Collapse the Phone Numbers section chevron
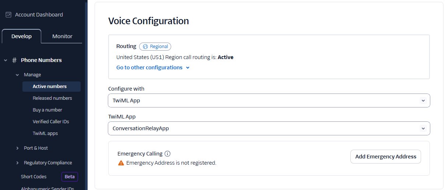The image size is (445, 190). (x=6, y=60)
